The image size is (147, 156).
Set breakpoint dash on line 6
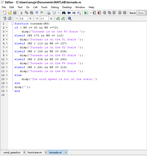[7, 43]
